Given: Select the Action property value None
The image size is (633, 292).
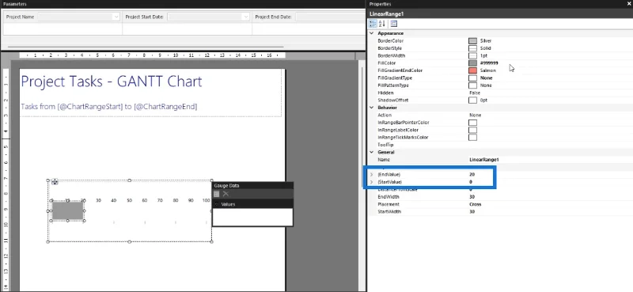Looking at the screenshot, I should pyautogui.click(x=476, y=115).
